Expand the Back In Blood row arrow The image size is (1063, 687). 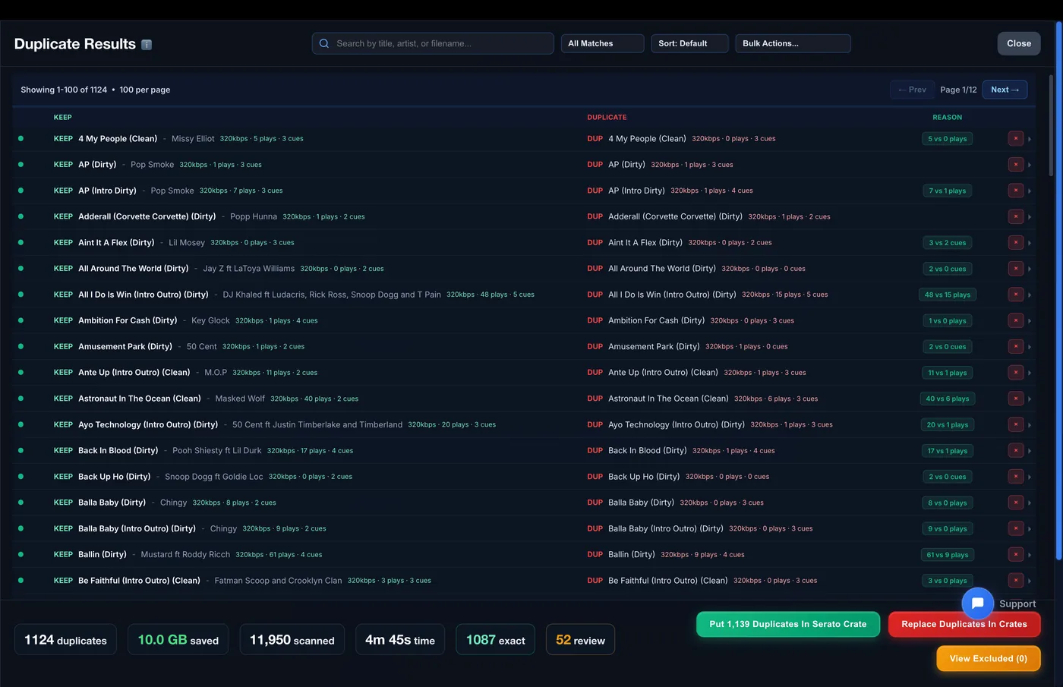coord(1030,450)
